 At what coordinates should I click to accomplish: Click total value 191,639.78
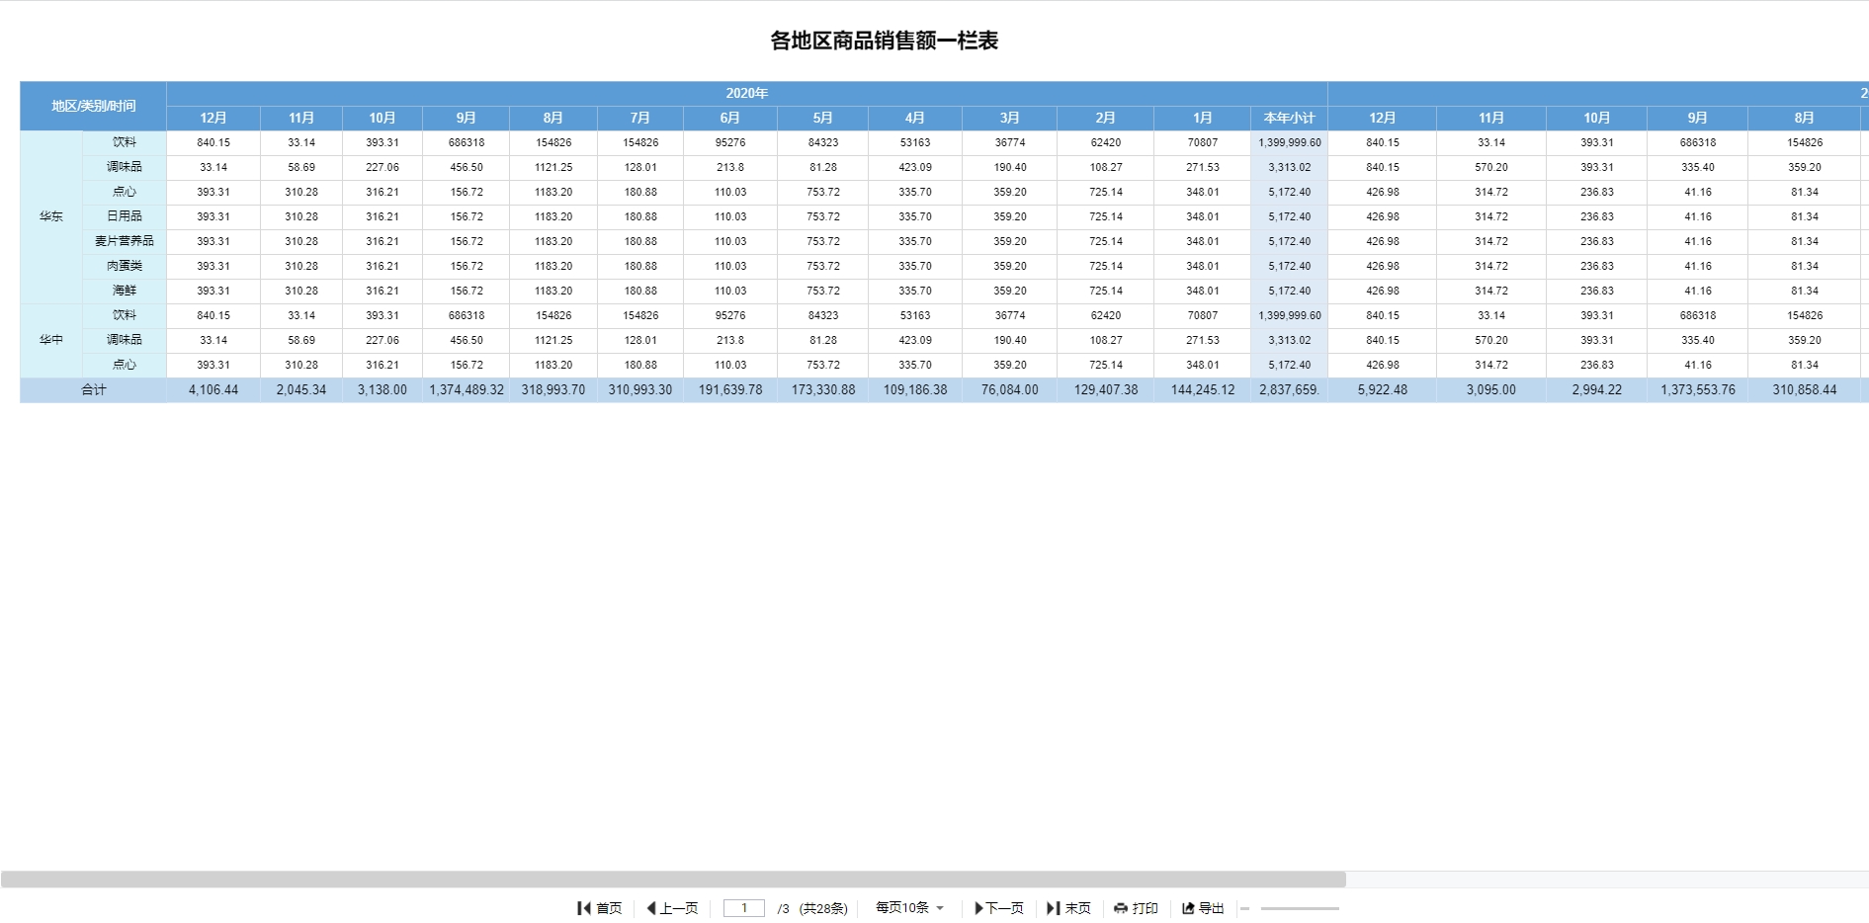(730, 389)
